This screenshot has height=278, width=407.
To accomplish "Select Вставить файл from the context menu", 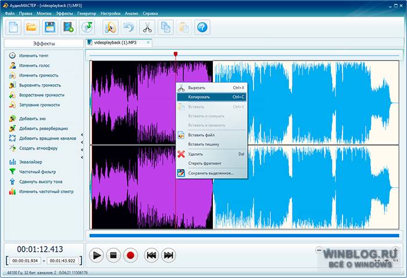I will pos(201,135).
